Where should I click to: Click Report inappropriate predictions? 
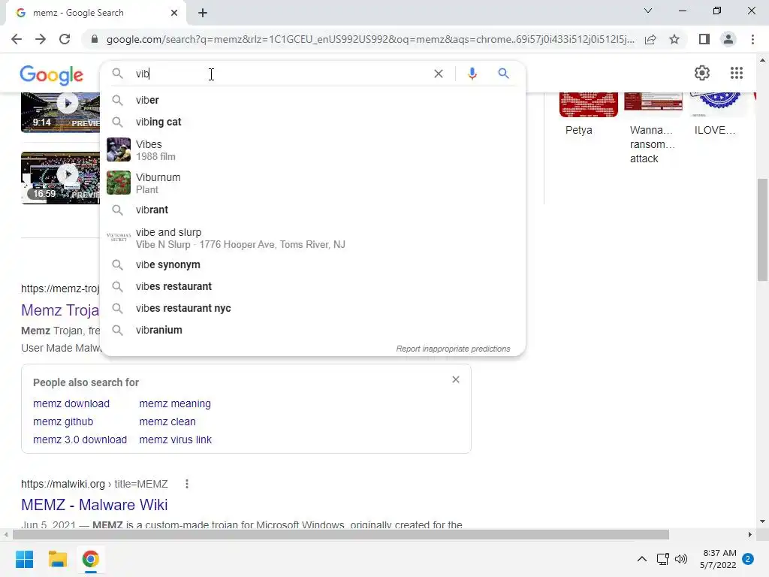click(453, 349)
